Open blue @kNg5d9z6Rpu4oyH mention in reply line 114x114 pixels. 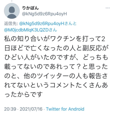coord(42,24)
